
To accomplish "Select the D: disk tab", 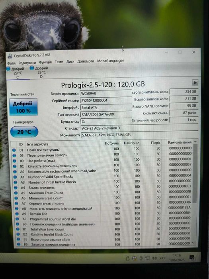I will (x=40, y=72).
